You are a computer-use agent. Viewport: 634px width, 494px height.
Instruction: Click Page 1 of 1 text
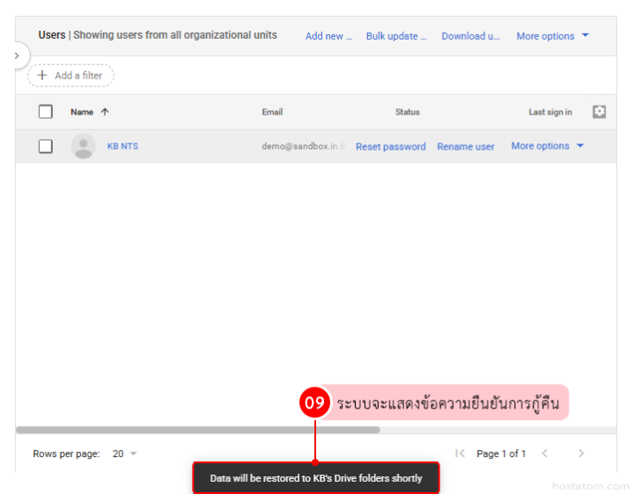click(x=501, y=453)
